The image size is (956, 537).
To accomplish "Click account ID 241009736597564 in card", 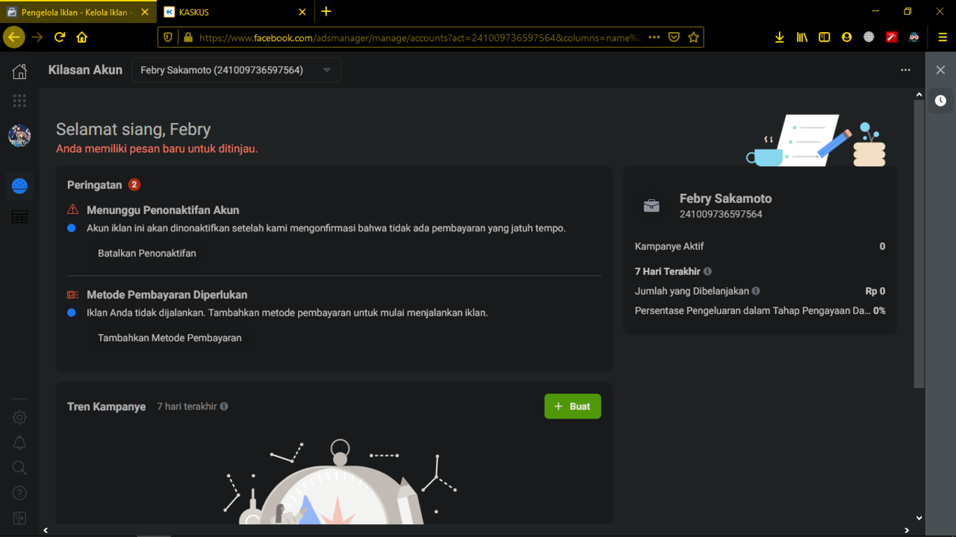I will pyautogui.click(x=721, y=215).
